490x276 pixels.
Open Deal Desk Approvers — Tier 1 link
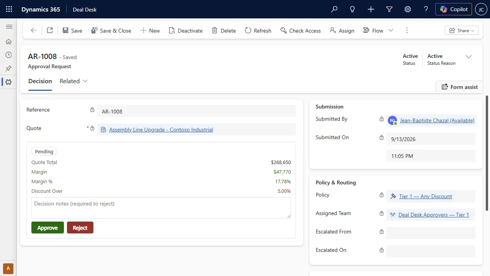tap(434, 215)
